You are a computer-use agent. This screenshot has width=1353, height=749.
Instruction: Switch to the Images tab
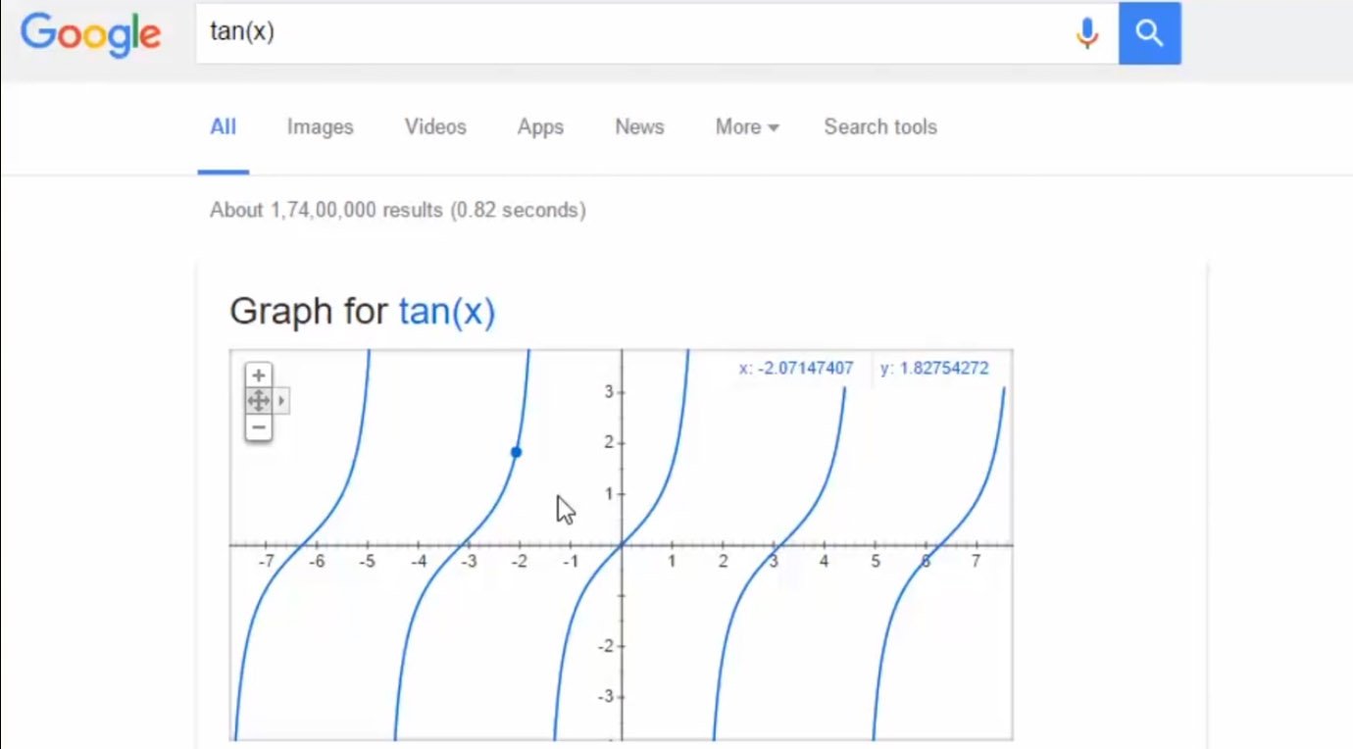point(320,126)
